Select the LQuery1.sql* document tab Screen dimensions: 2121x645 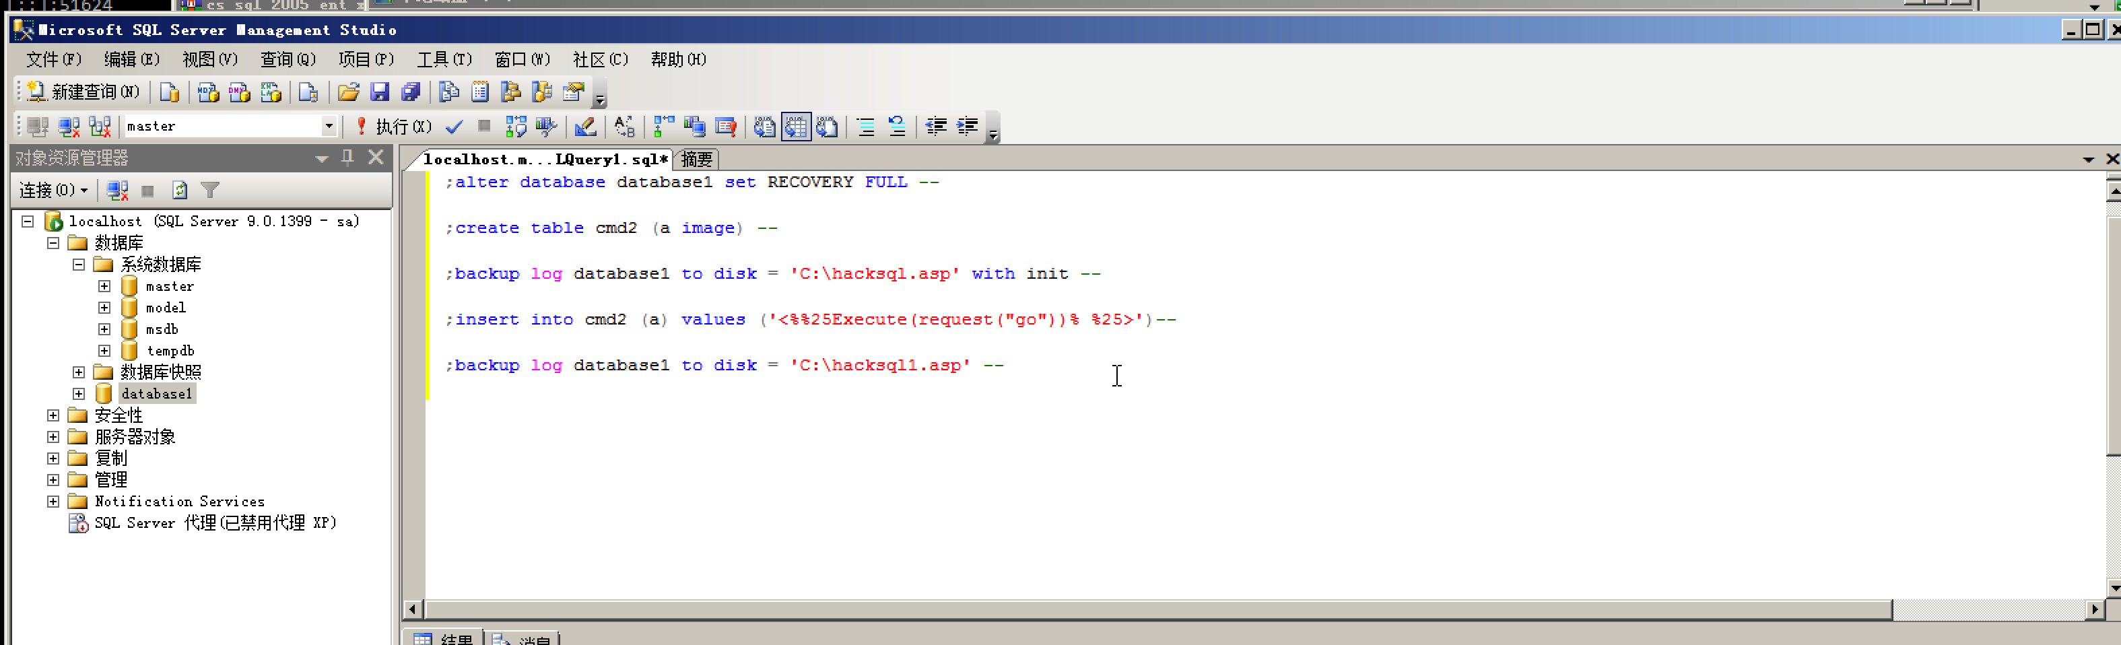pyautogui.click(x=545, y=159)
